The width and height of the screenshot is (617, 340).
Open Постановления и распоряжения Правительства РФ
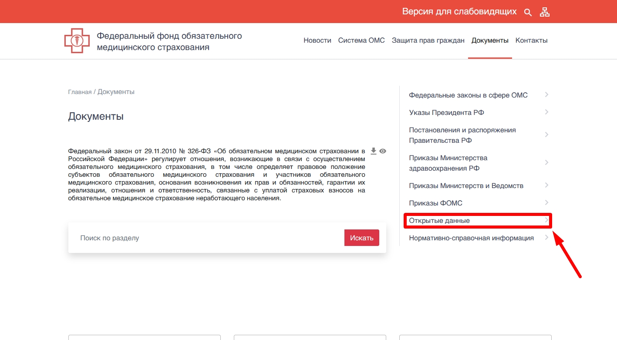pyautogui.click(x=462, y=135)
